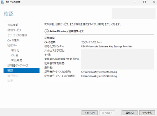Jump to セットアップの種類 step
Screen dimensions: 157x116
[17, 35]
